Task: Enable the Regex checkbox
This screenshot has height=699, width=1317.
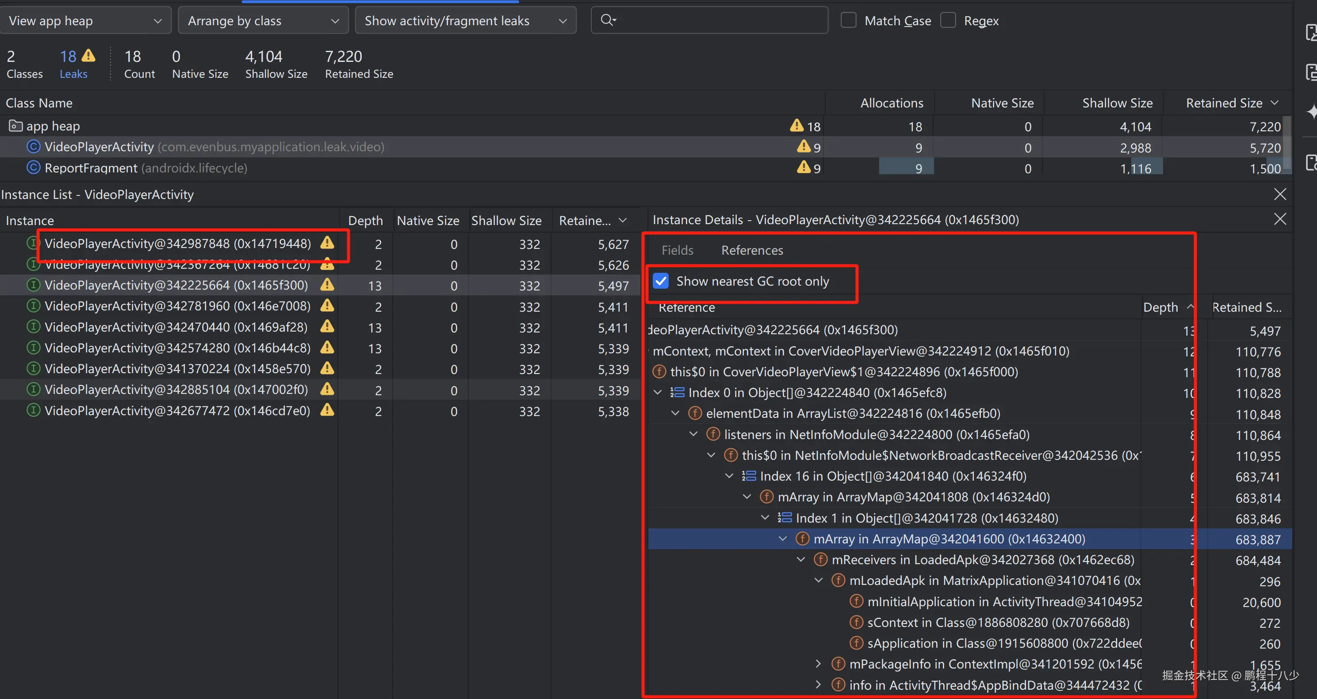Action: pyautogui.click(x=948, y=20)
